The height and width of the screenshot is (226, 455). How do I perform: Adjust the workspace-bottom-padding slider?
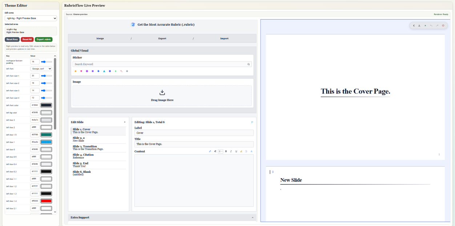pos(46,62)
